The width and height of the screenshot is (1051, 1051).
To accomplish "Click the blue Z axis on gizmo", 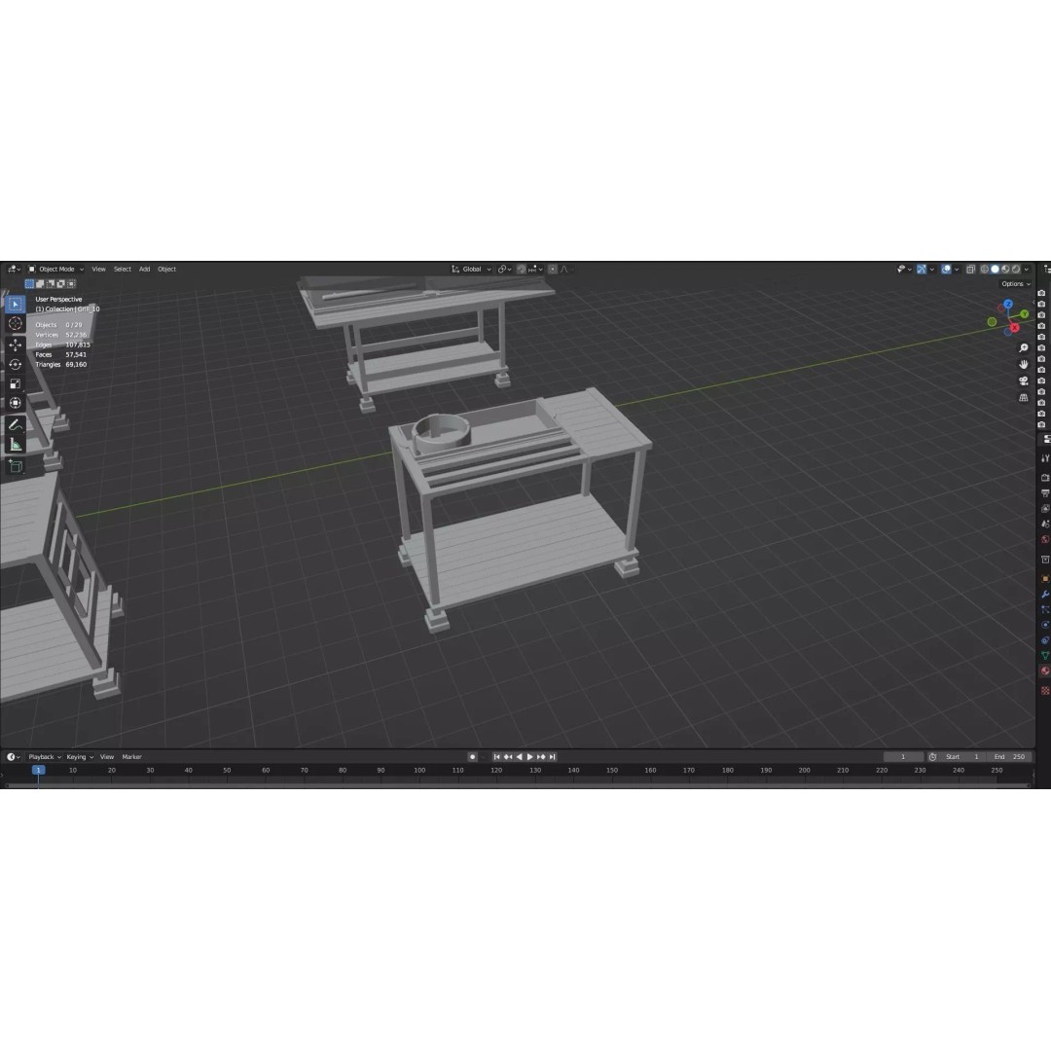I will coord(1008,305).
